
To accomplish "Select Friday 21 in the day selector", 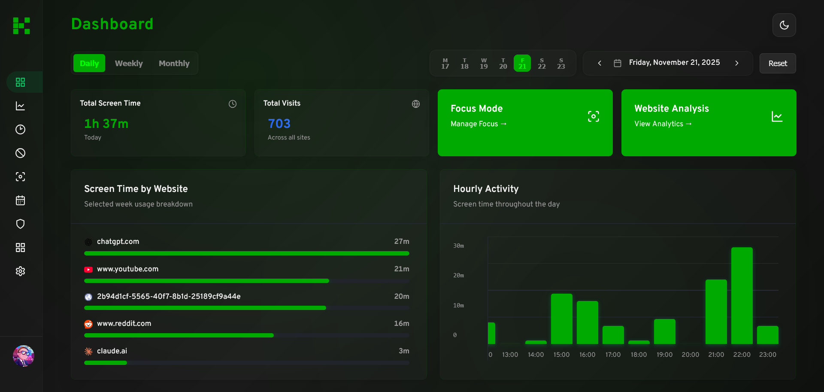I will click(x=522, y=63).
